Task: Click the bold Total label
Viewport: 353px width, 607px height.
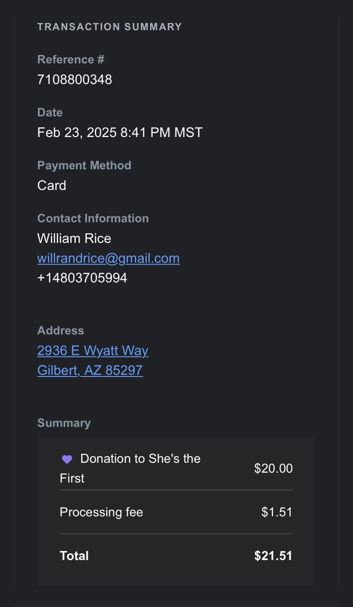Action: click(74, 556)
